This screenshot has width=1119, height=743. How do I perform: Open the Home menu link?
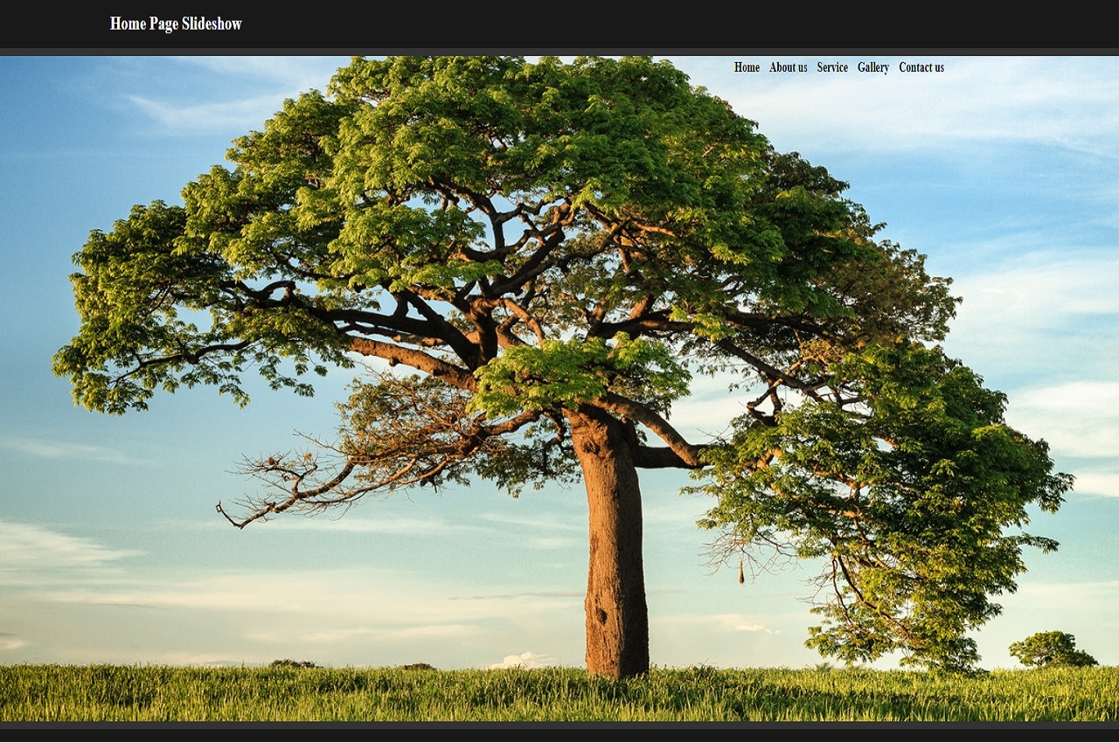pos(747,67)
